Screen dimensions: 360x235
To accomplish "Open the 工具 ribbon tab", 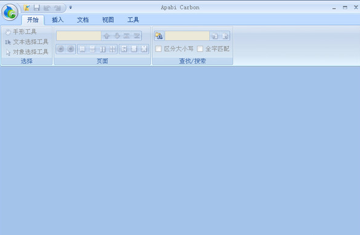I will 133,20.
